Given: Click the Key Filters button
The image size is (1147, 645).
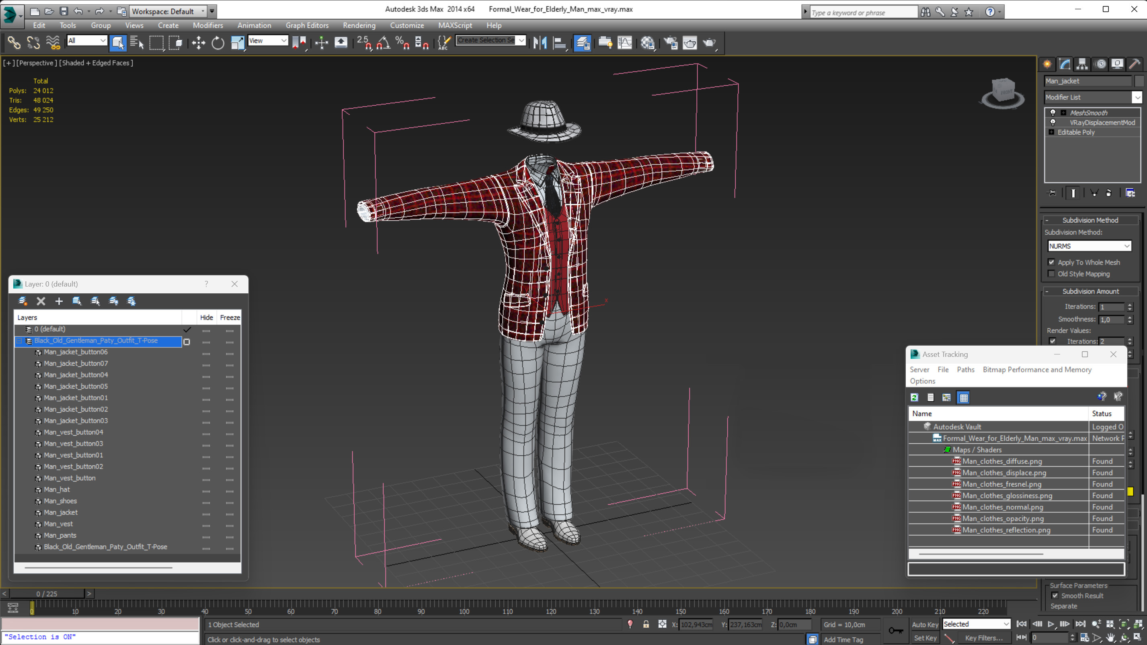Looking at the screenshot, I should click(984, 638).
